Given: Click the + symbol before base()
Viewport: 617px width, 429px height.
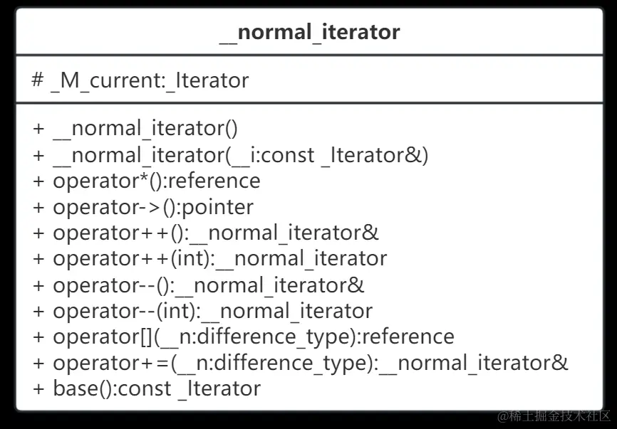Looking at the screenshot, I should (x=38, y=388).
